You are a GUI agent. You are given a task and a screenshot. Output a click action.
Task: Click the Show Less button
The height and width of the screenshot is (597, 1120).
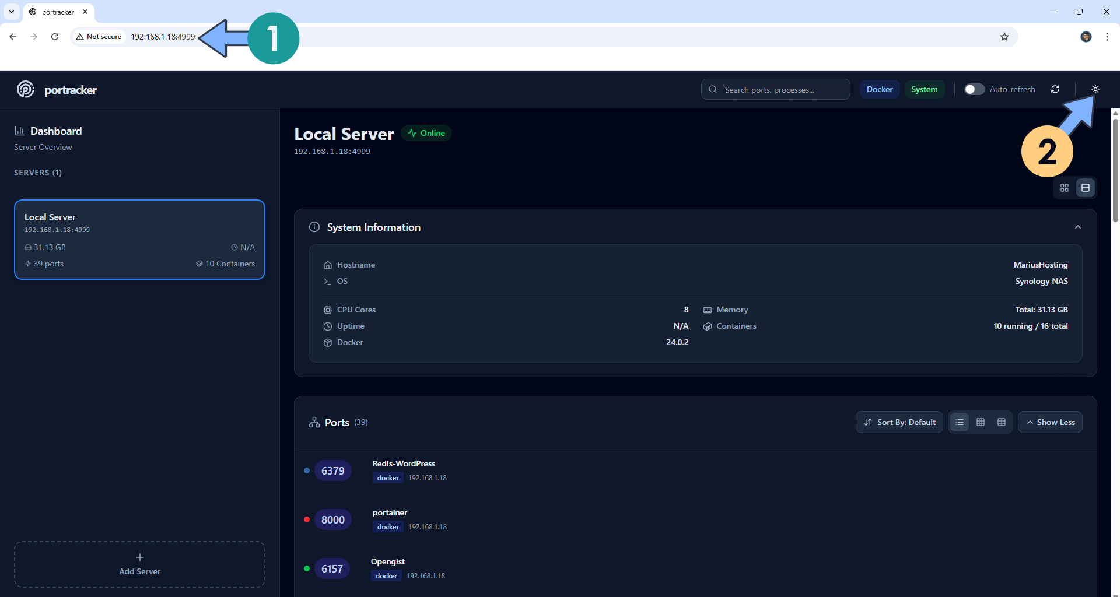coord(1050,422)
